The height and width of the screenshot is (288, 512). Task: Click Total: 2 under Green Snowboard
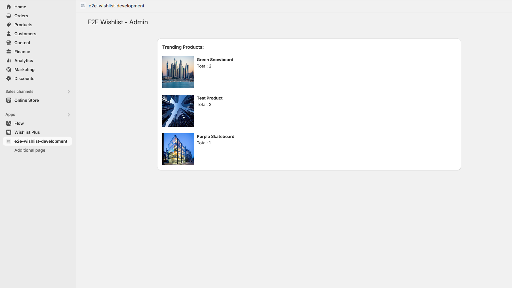pos(204,66)
